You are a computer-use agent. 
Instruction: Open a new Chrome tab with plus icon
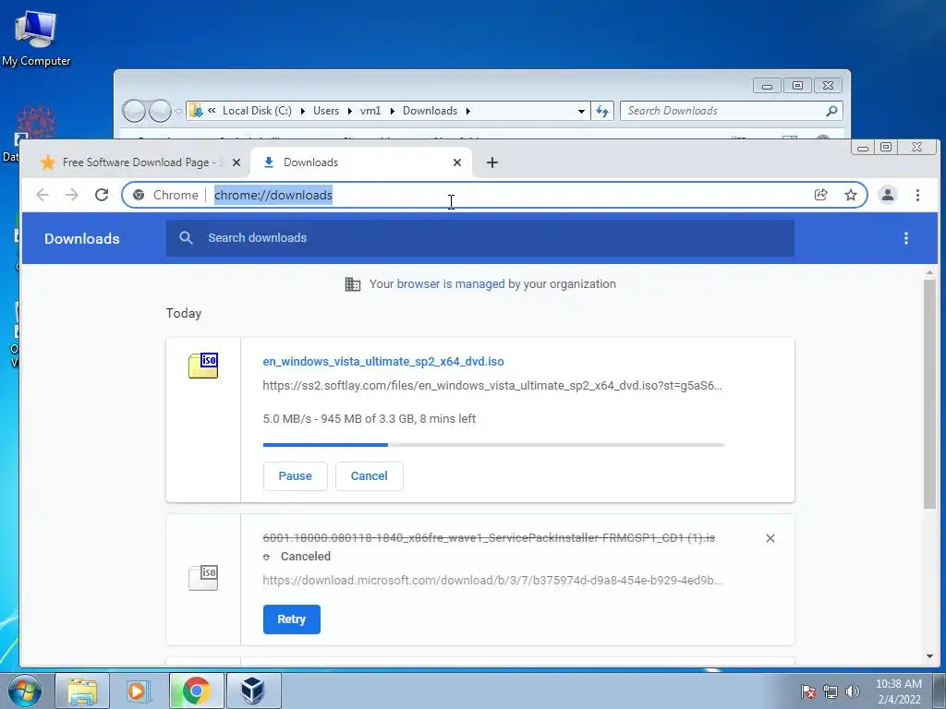point(491,162)
